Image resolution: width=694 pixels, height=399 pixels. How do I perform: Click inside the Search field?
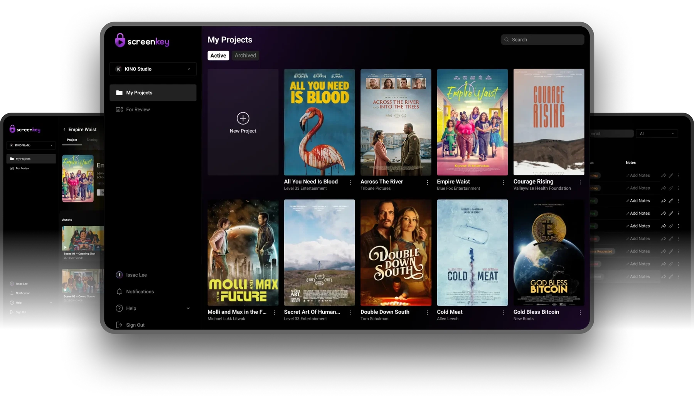542,40
